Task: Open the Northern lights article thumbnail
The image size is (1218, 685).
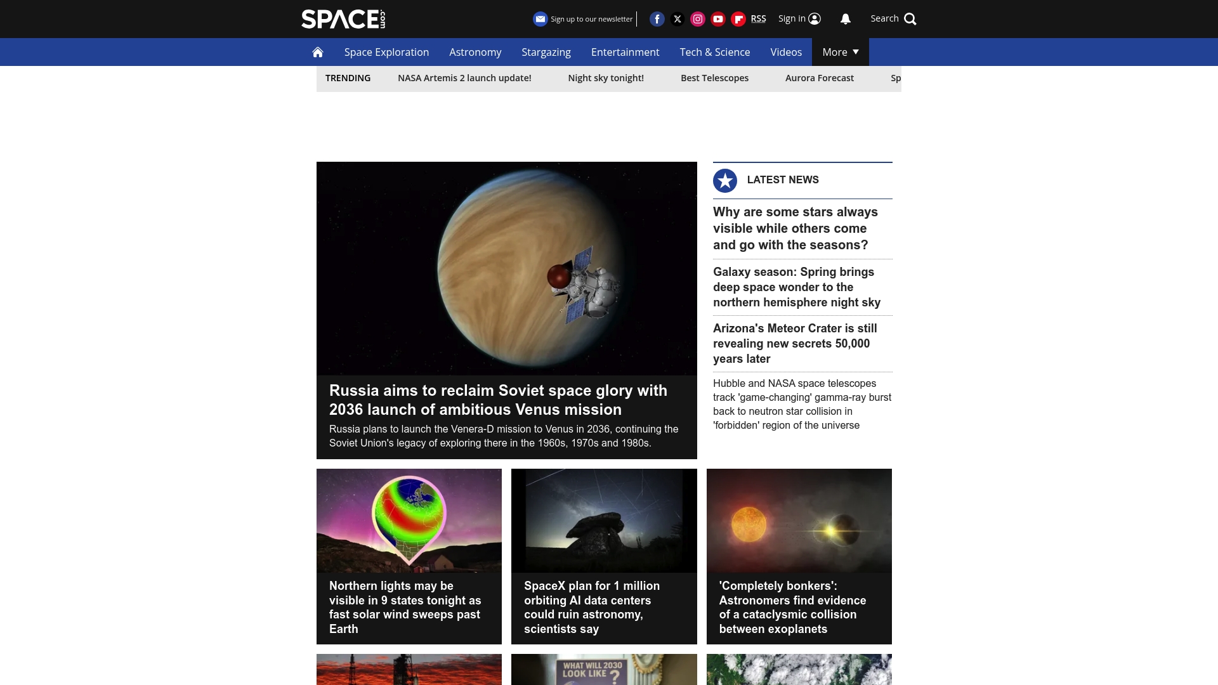Action: (409, 521)
